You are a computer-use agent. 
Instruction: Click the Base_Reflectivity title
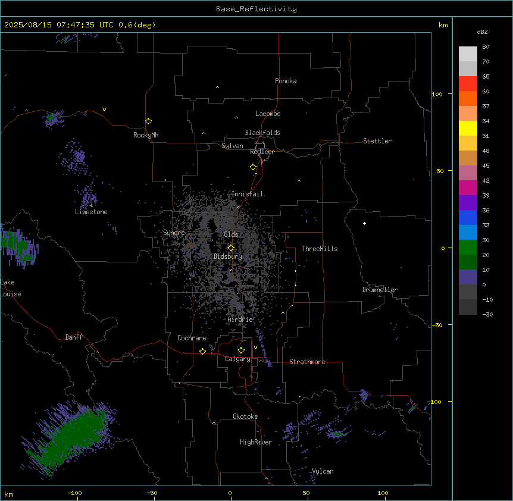[256, 9]
